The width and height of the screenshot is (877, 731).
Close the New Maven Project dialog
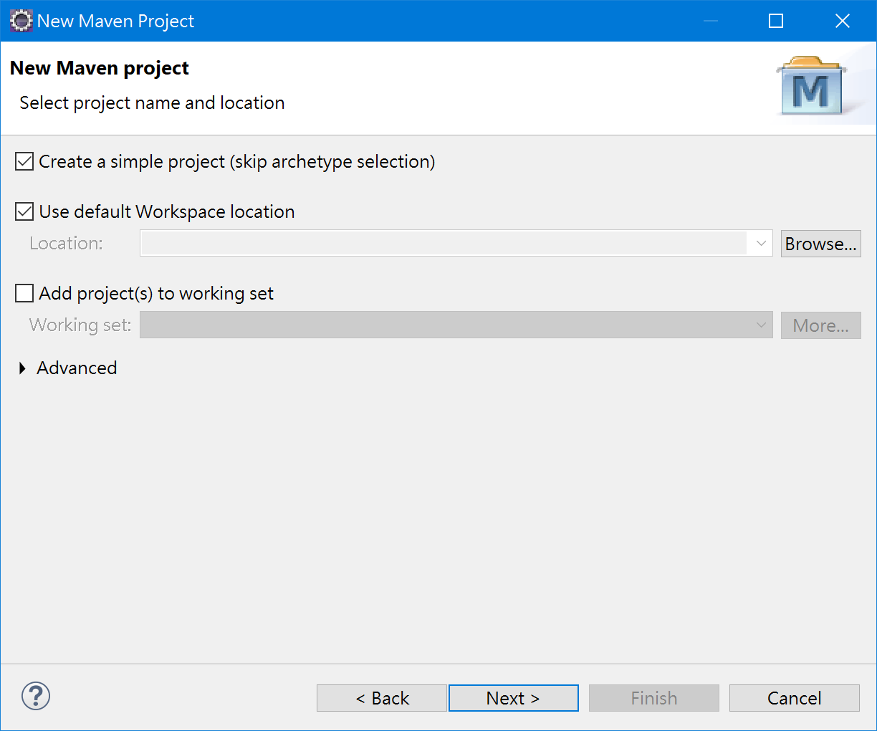843,21
